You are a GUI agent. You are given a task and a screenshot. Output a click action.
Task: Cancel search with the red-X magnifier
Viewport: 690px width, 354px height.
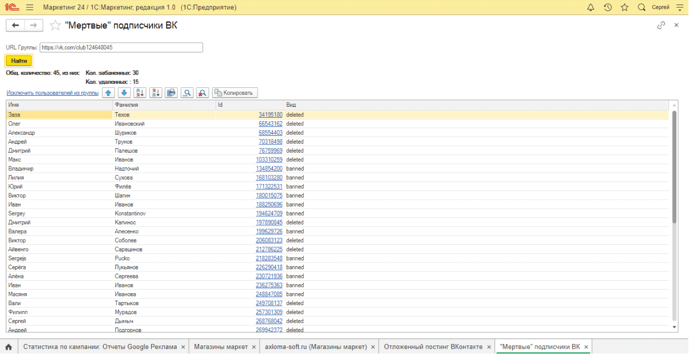[x=203, y=93]
